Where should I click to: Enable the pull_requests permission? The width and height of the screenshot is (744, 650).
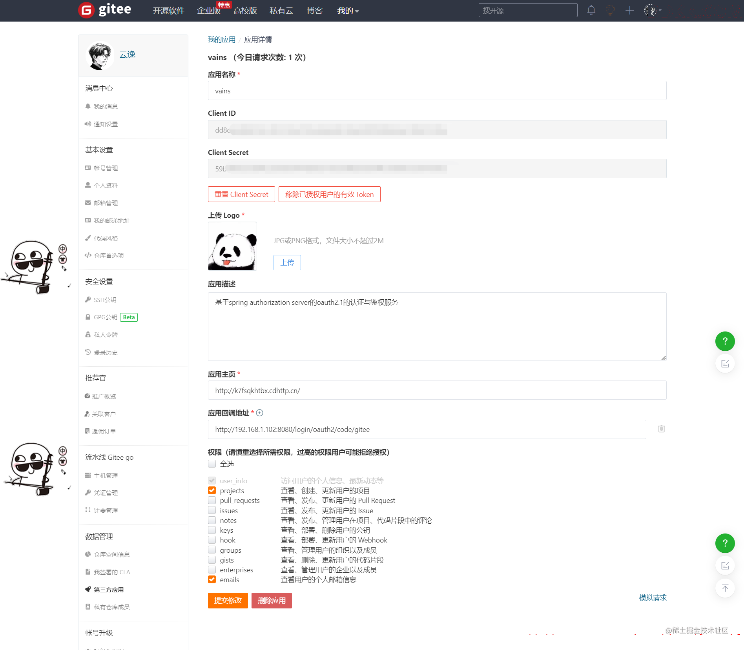click(x=212, y=500)
